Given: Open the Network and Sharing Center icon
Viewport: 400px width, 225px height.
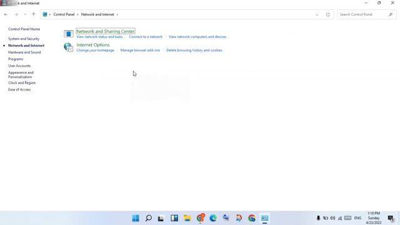Looking at the screenshot, I should (69, 33).
